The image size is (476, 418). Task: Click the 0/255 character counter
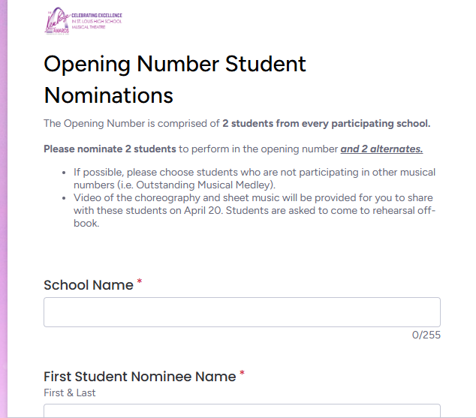pyautogui.click(x=426, y=335)
